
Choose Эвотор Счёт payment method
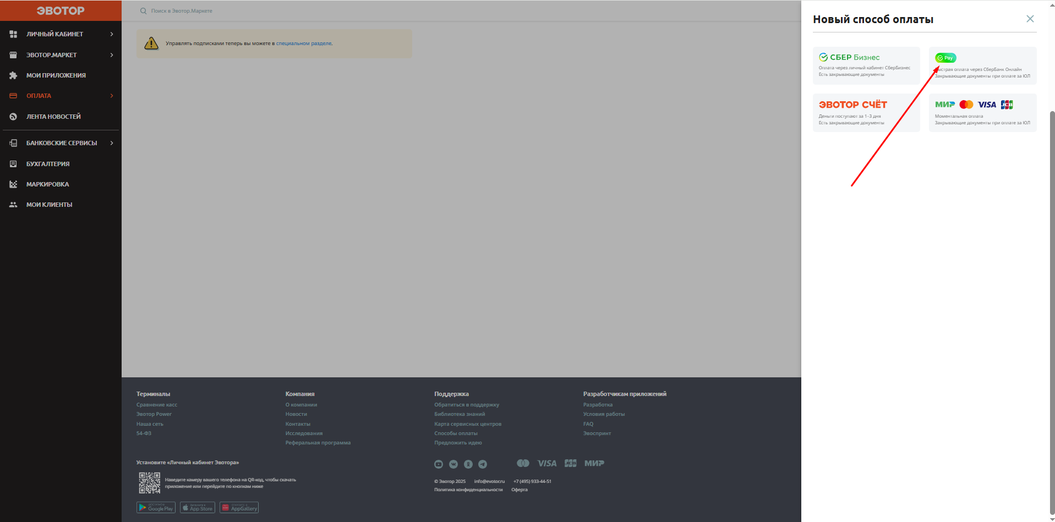[866, 113]
